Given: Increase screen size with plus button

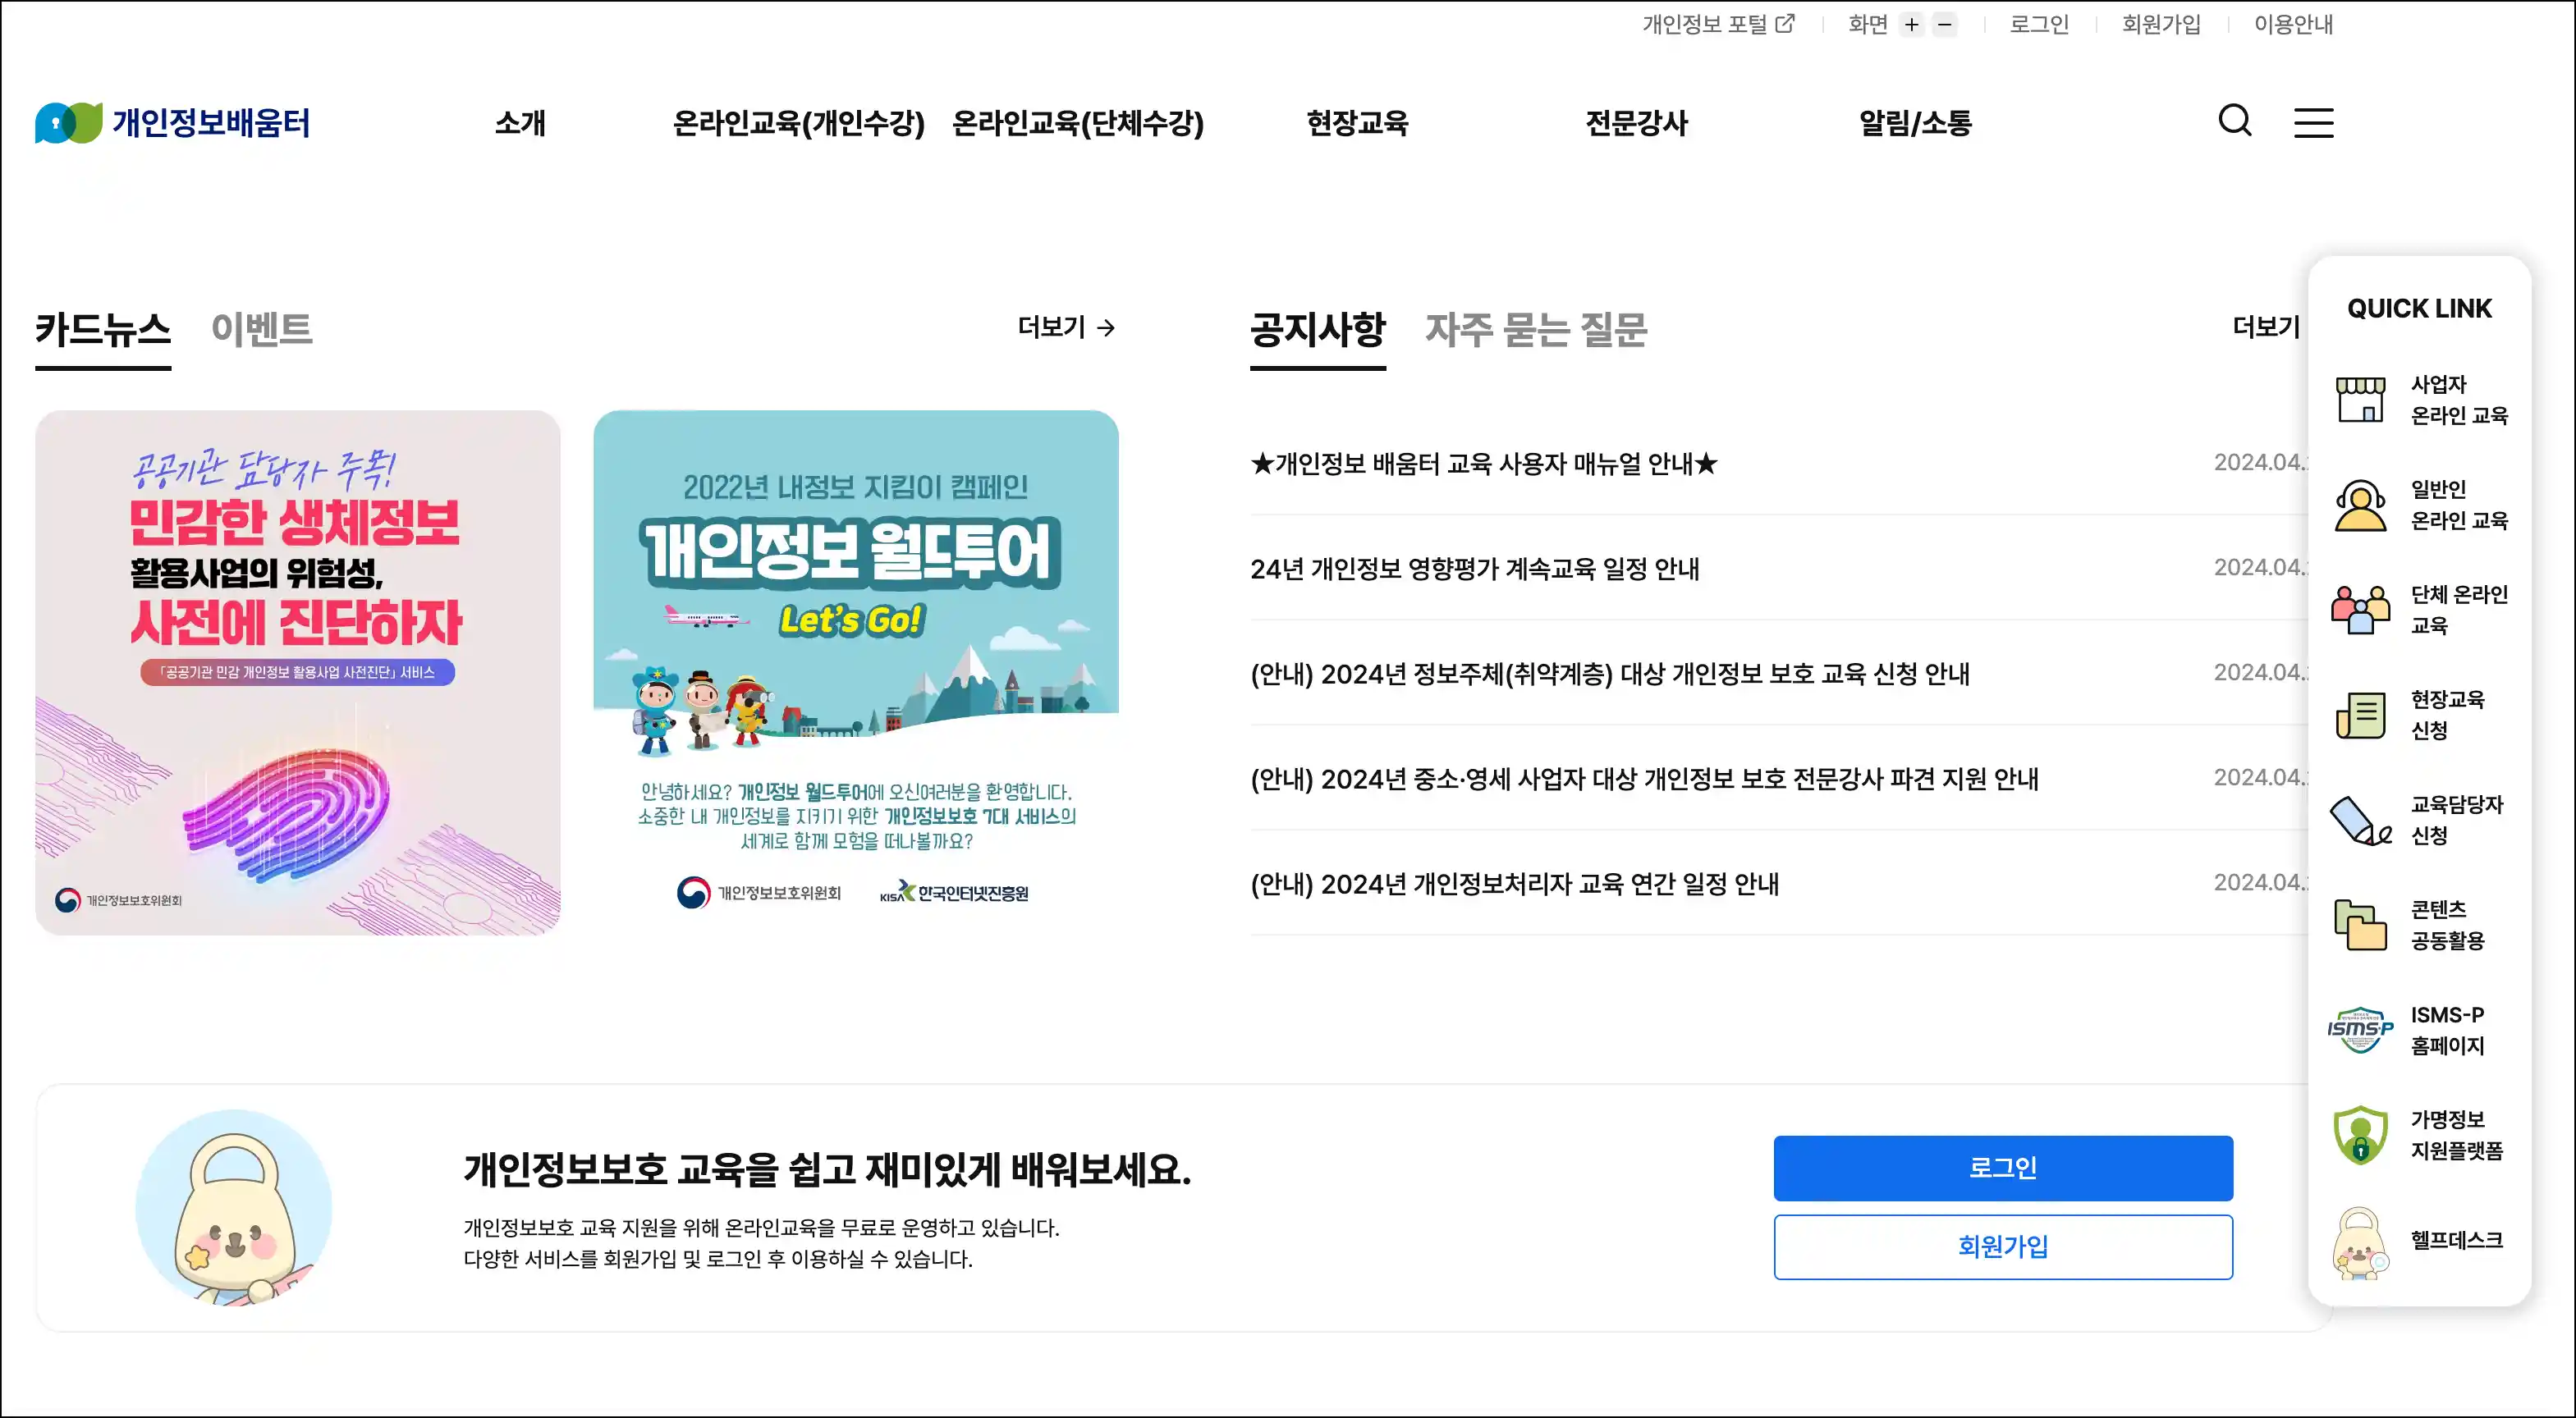Looking at the screenshot, I should pyautogui.click(x=1911, y=25).
